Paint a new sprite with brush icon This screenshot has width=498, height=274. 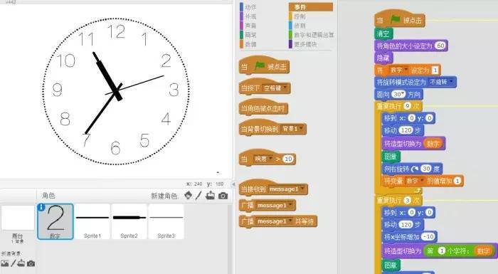click(198, 196)
